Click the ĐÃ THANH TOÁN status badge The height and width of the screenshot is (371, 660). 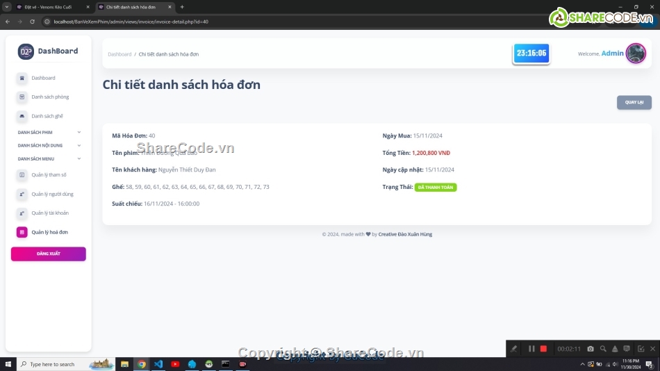(x=435, y=188)
